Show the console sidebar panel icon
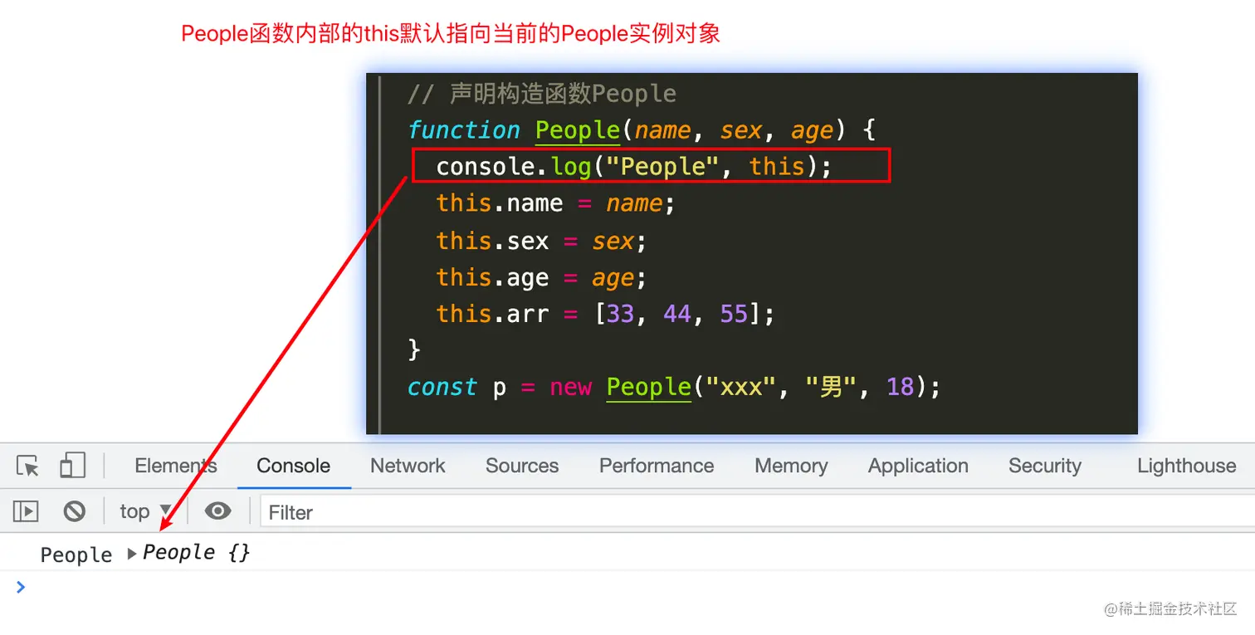The image size is (1255, 635). pyautogui.click(x=26, y=511)
